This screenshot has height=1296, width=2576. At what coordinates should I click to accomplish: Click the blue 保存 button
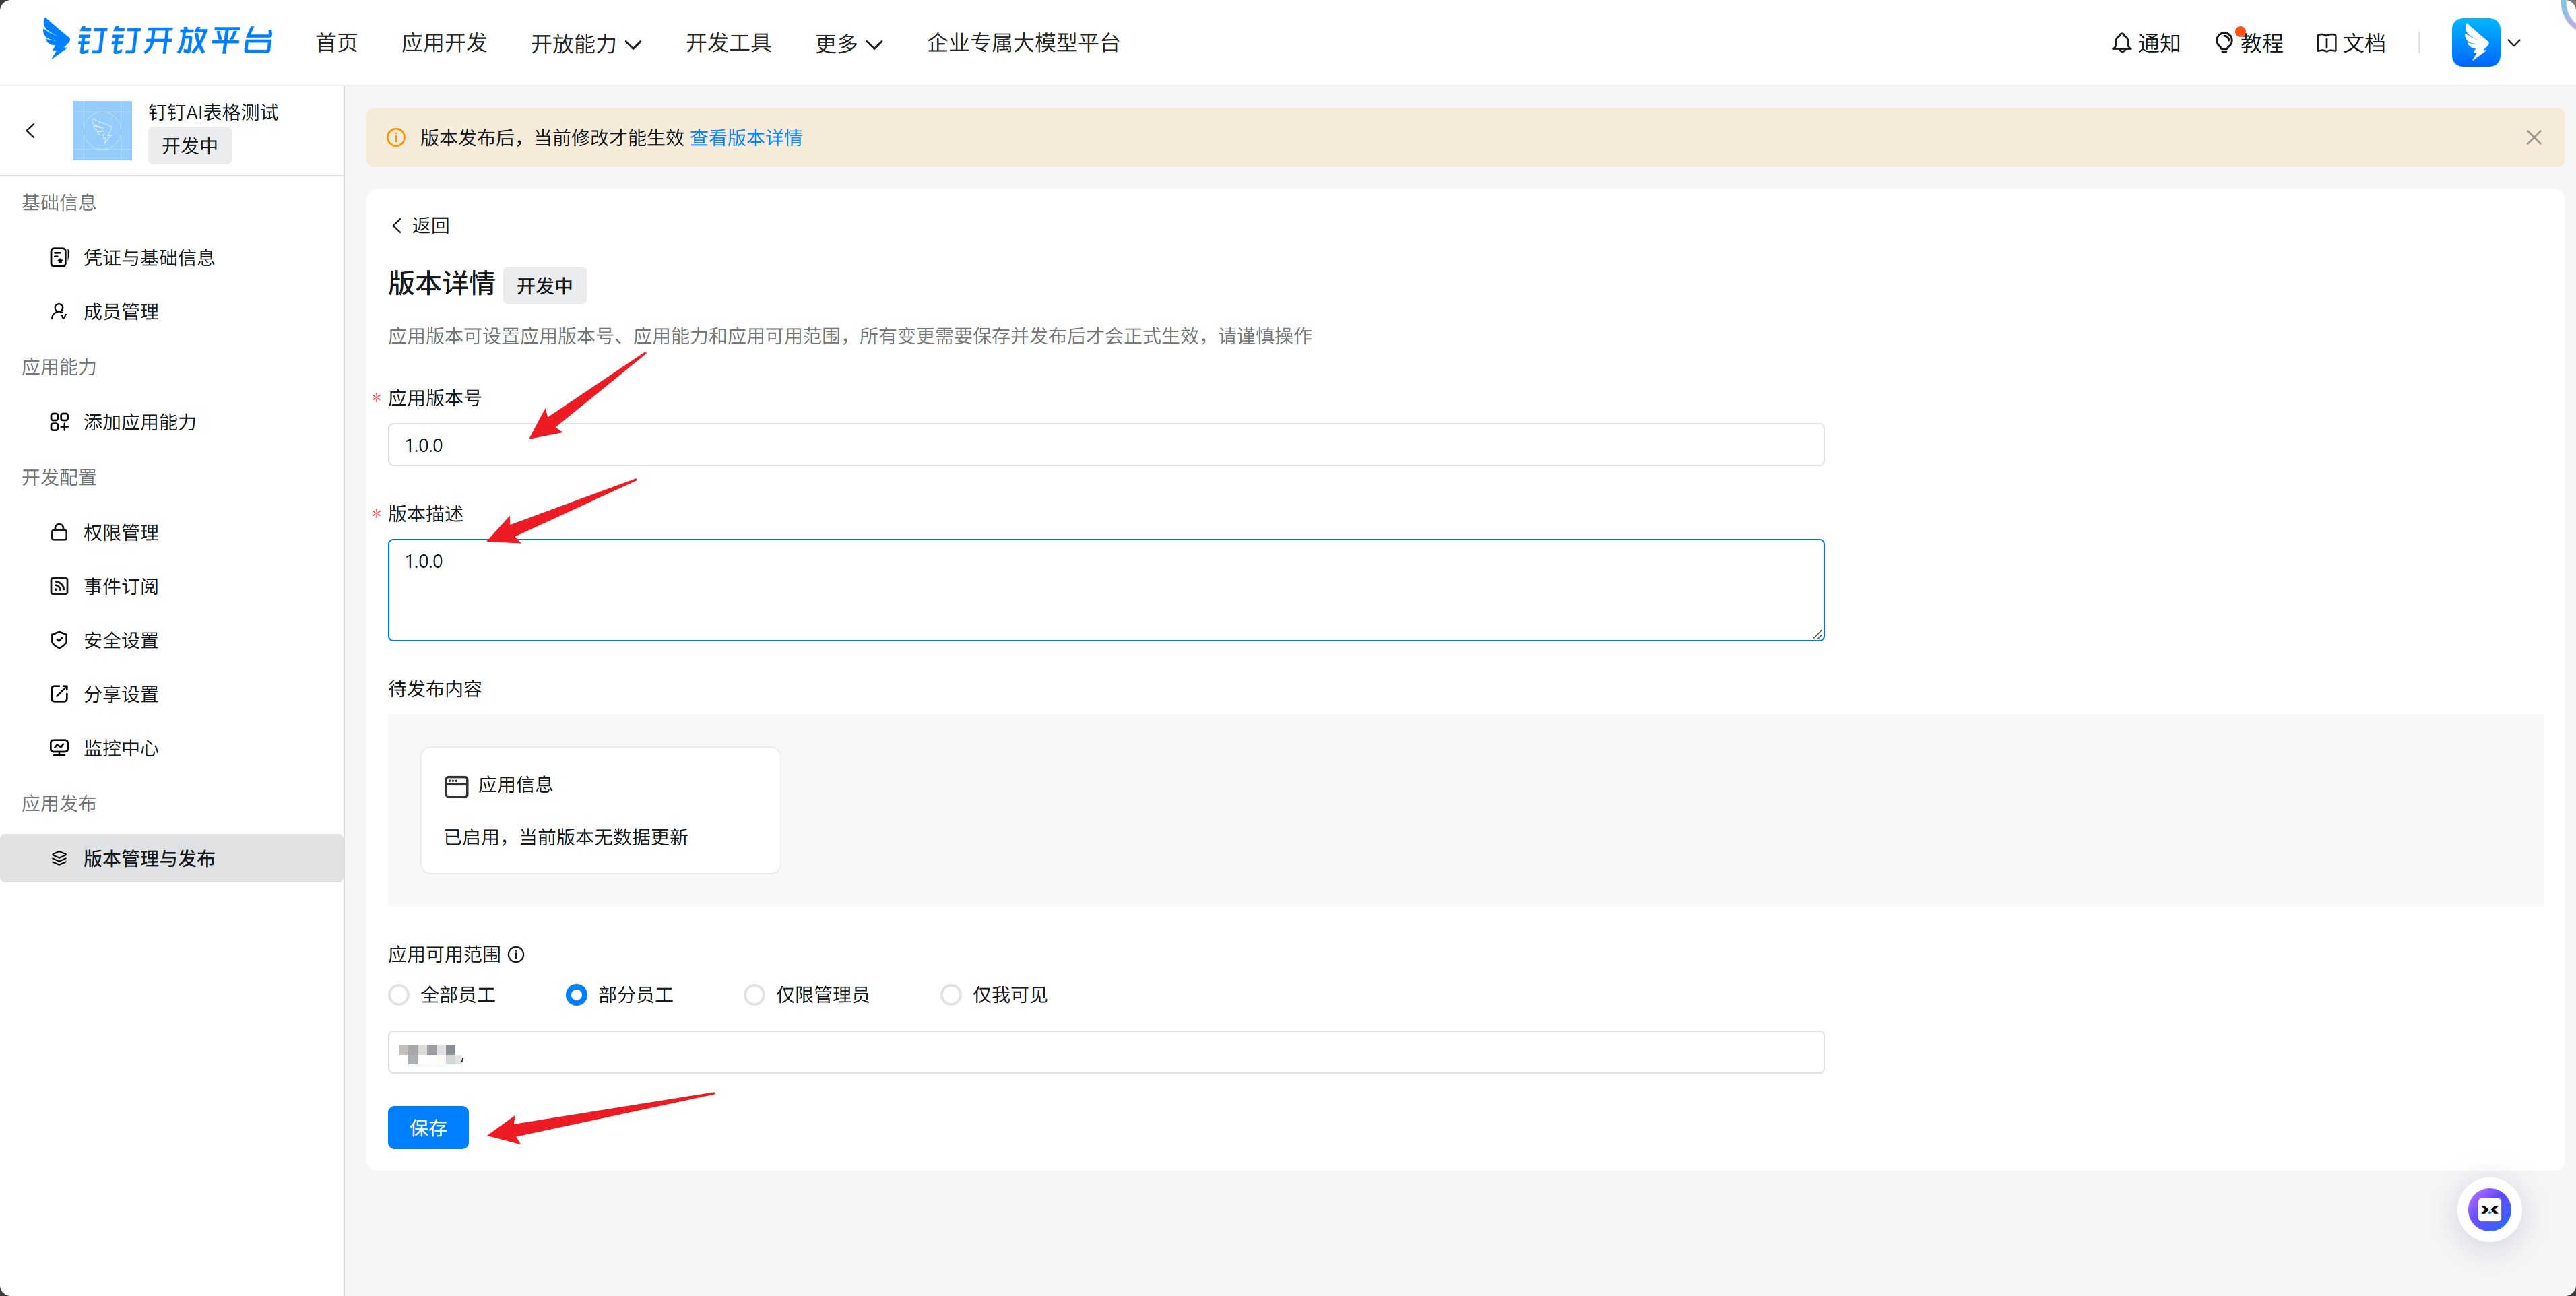[x=428, y=1127]
